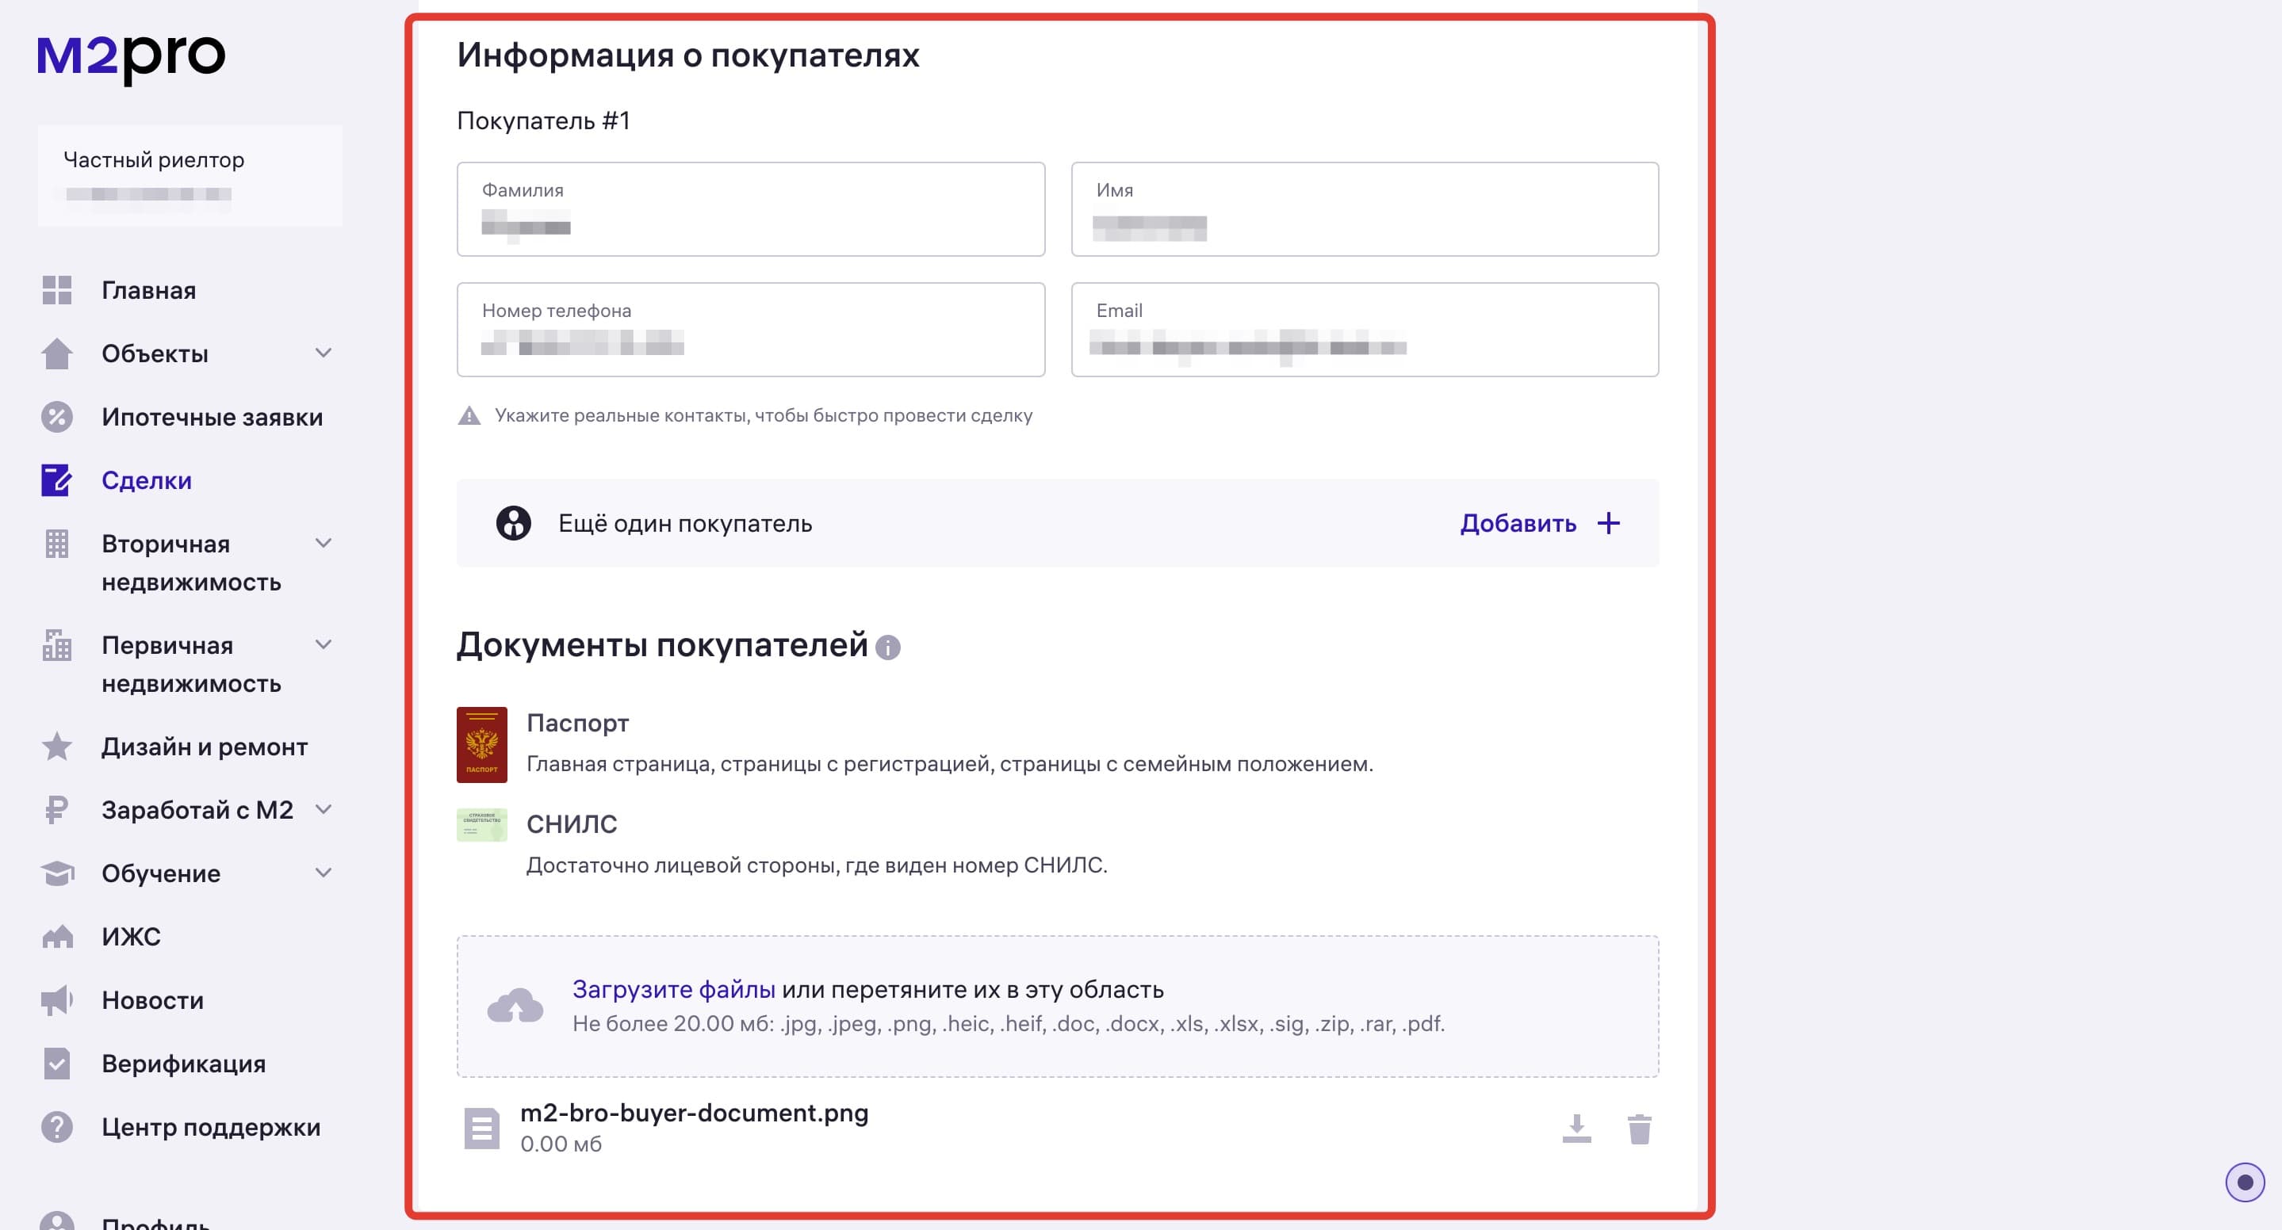Expand the Вторичная недвижимость chevron
This screenshot has height=1230, width=2282.
point(324,544)
